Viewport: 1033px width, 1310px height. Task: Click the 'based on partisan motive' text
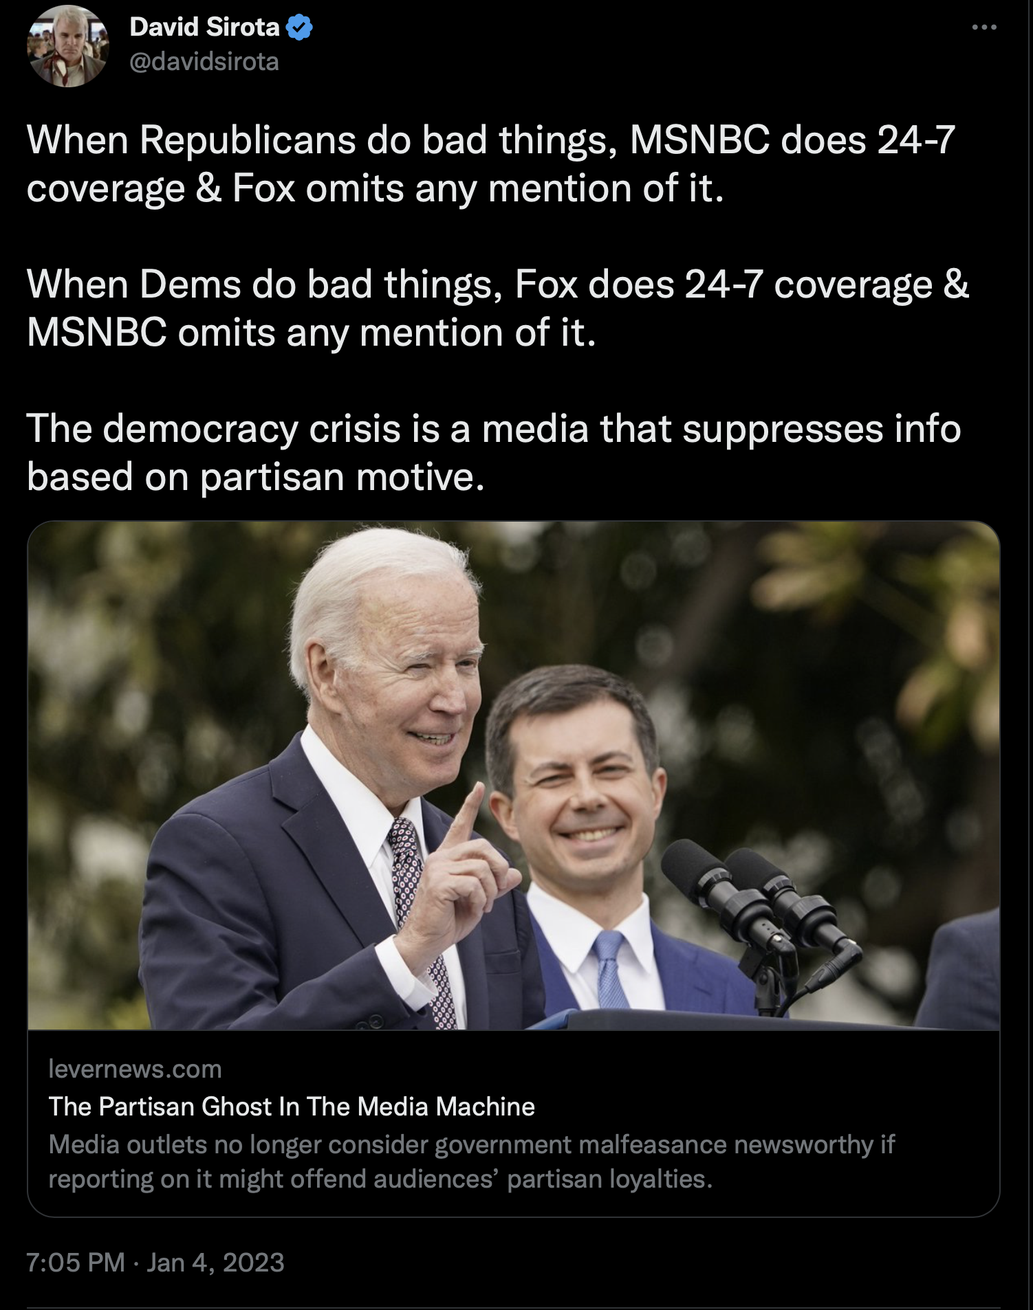pos(256,477)
